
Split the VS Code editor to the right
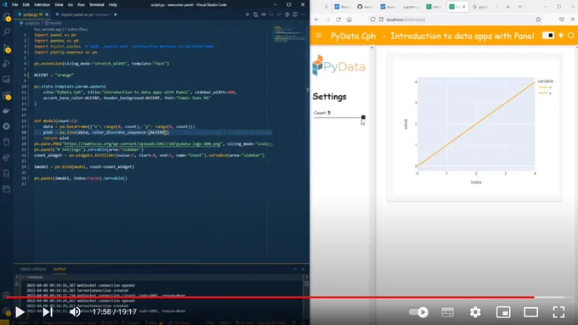click(295, 14)
